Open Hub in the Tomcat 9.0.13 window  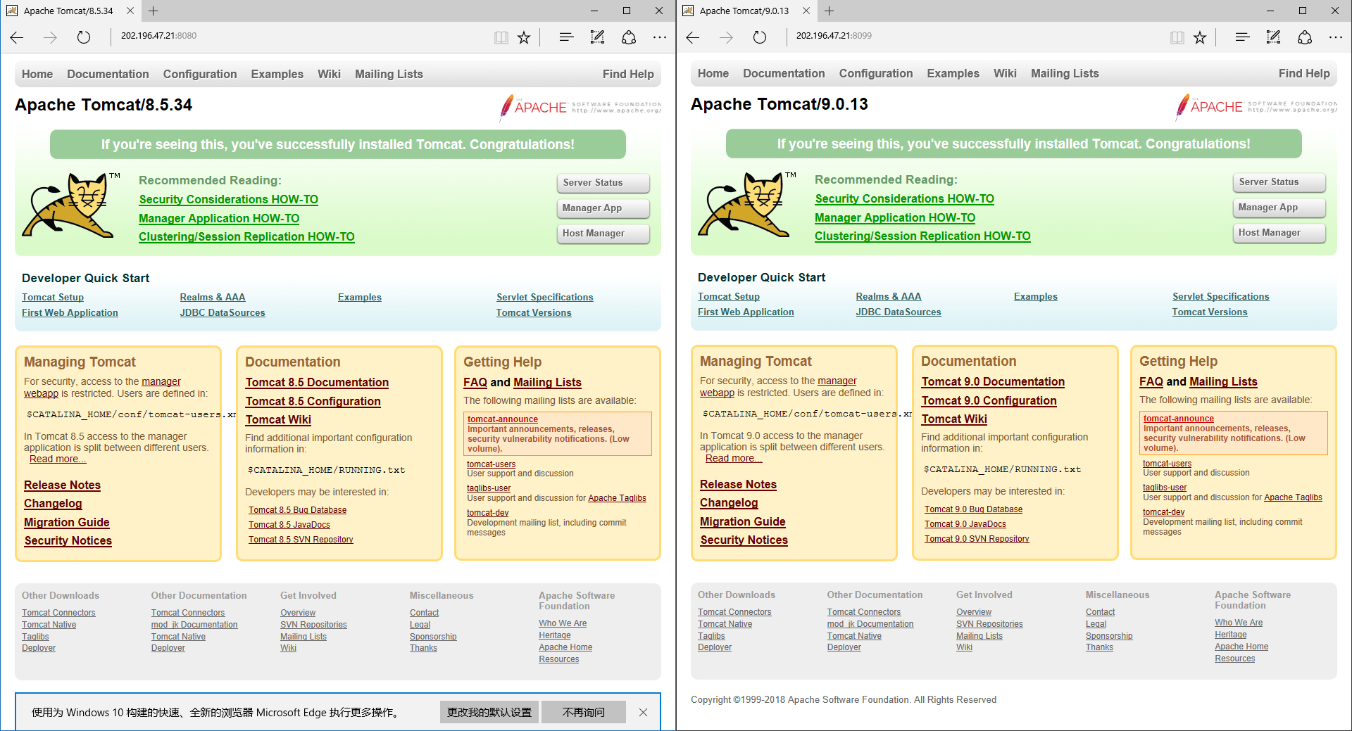(1242, 37)
